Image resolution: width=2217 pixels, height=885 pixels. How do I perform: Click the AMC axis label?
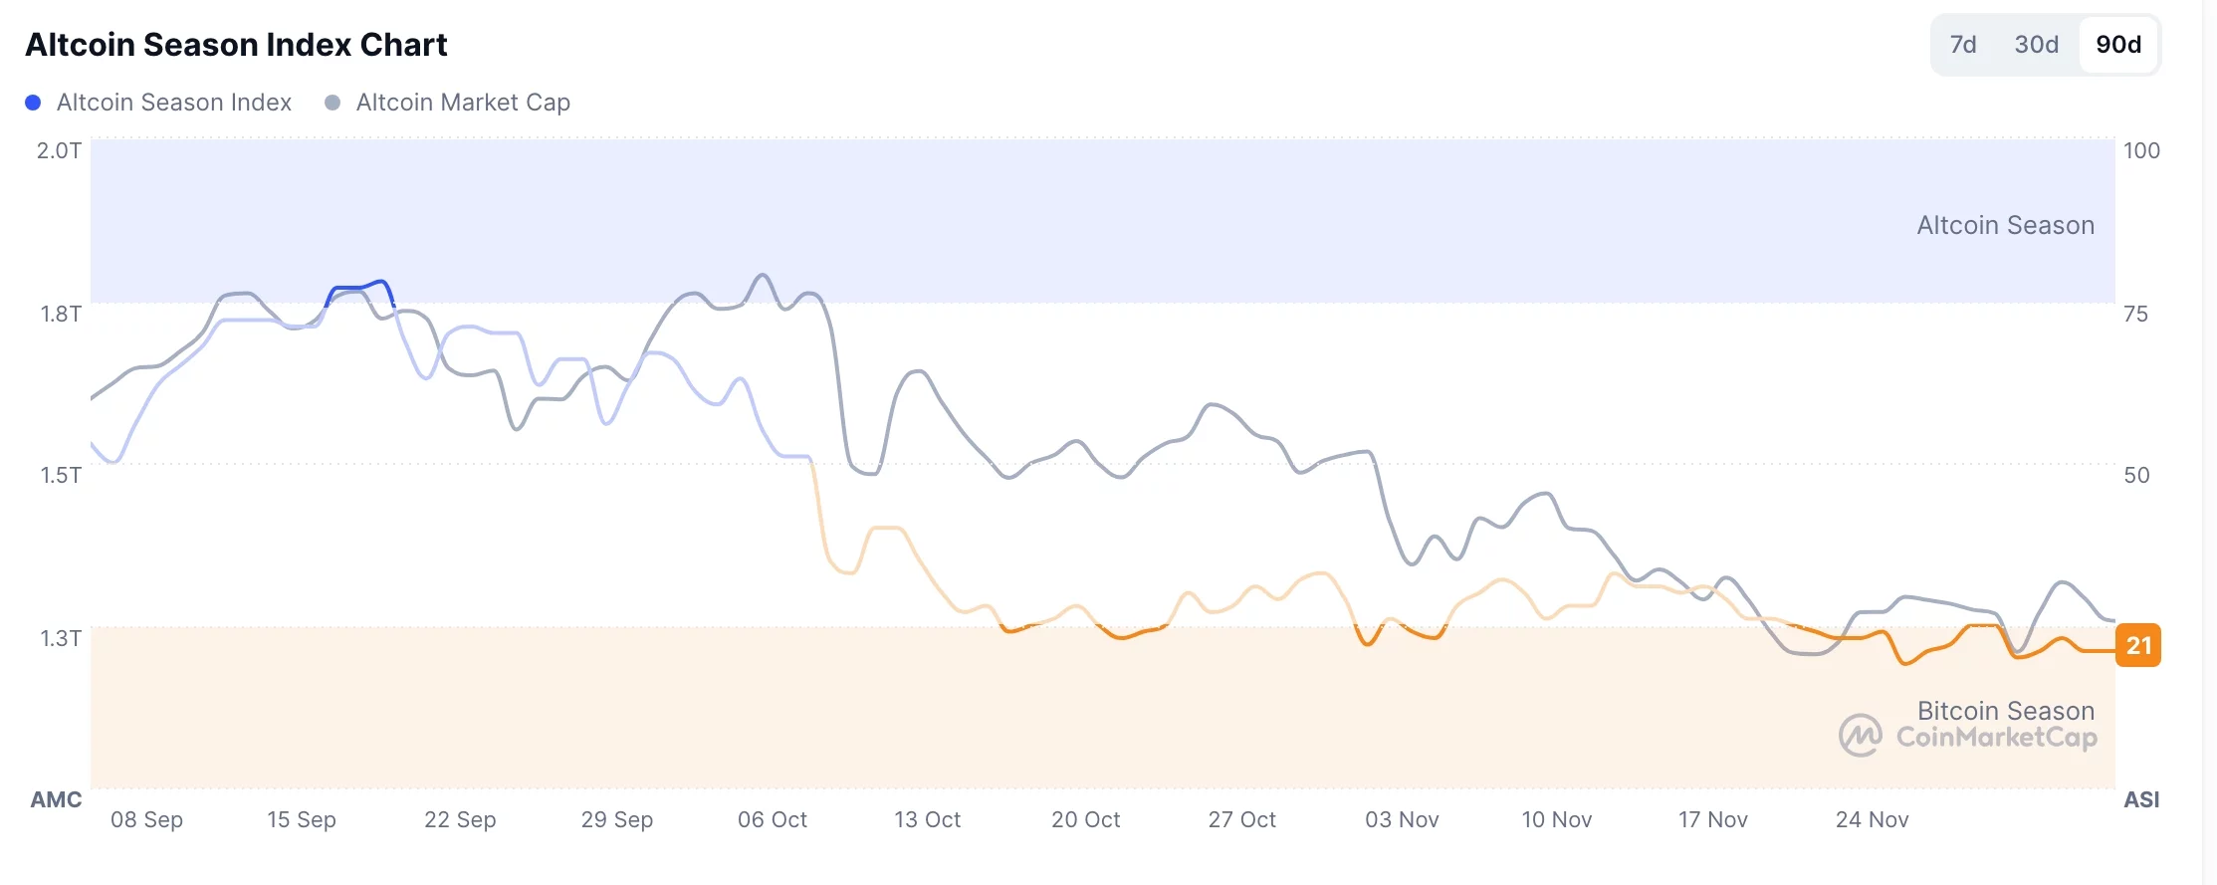(x=57, y=799)
